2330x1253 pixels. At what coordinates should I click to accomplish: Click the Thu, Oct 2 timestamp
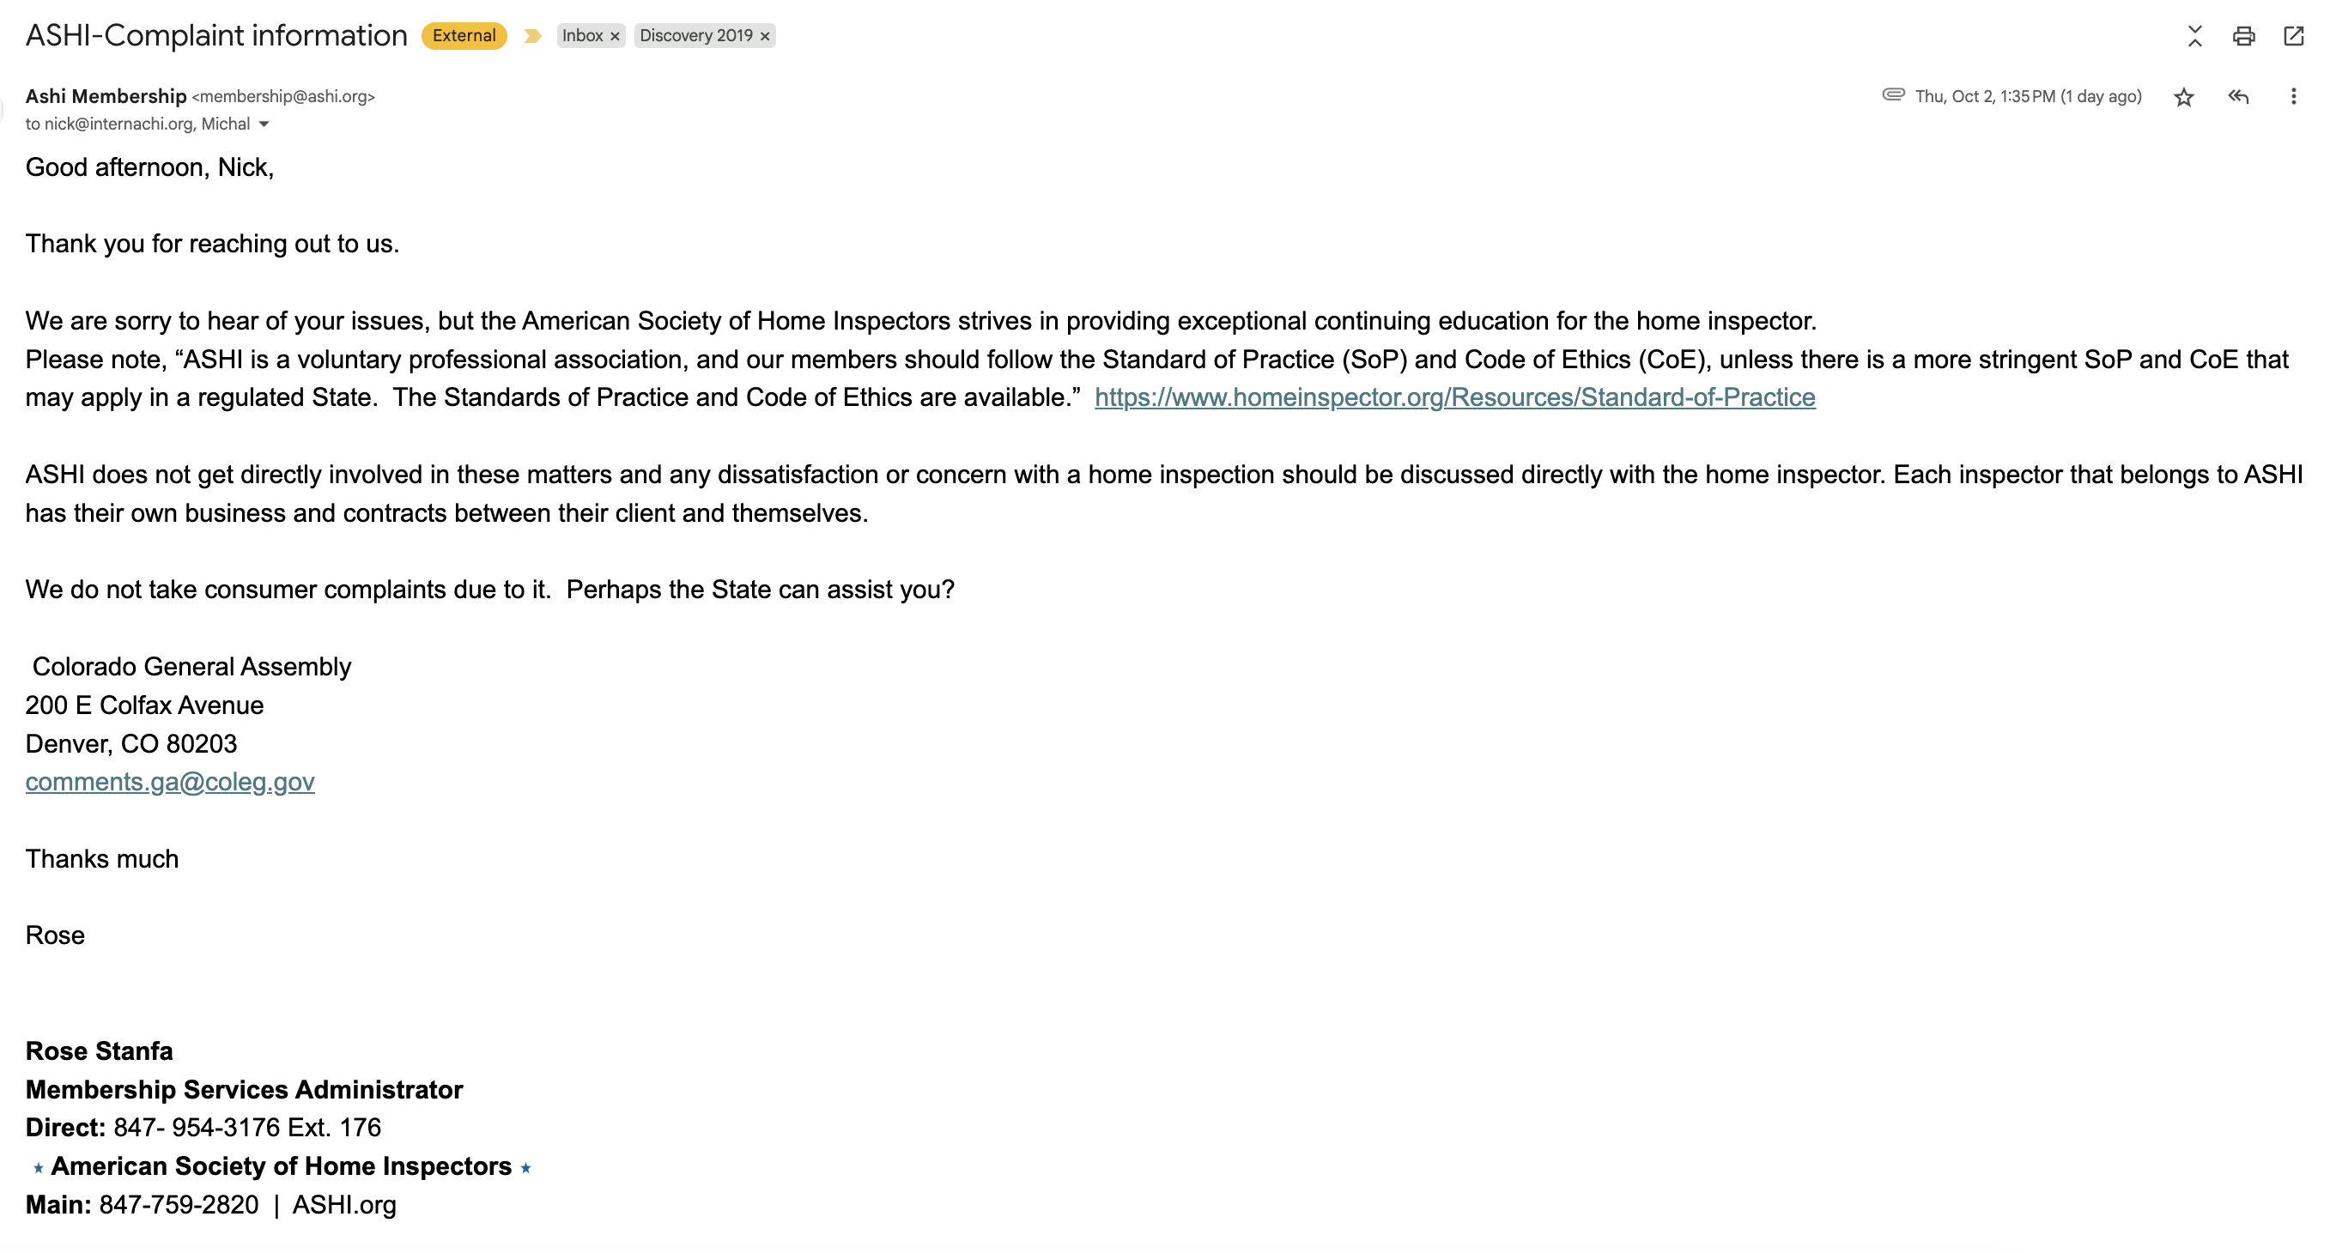coord(2028,96)
